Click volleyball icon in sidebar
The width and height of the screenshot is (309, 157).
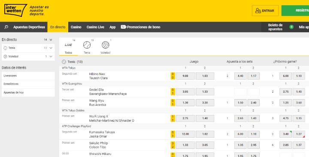click(5, 57)
